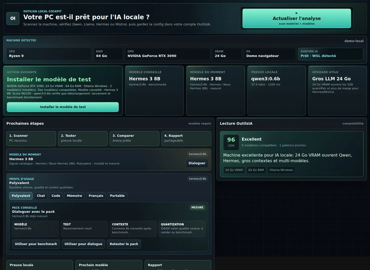Click the Ollama Windows chip
370x270 pixels.
click(281, 170)
